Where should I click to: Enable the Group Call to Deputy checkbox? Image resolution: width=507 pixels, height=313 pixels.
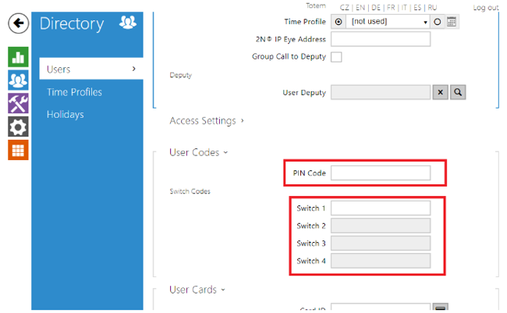coord(336,57)
